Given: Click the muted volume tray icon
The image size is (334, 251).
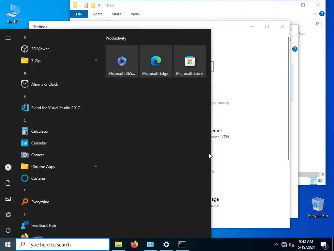Looking at the screenshot, I should point(292,244).
